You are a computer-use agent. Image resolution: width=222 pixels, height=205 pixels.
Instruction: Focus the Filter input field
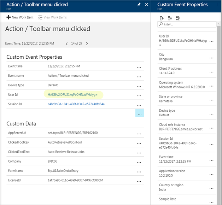[187, 24]
